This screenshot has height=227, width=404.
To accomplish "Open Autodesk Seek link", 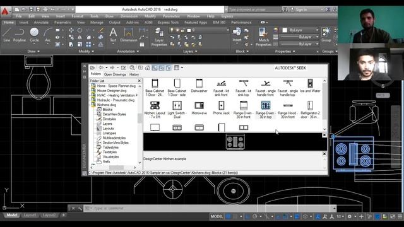I will pos(290,68).
